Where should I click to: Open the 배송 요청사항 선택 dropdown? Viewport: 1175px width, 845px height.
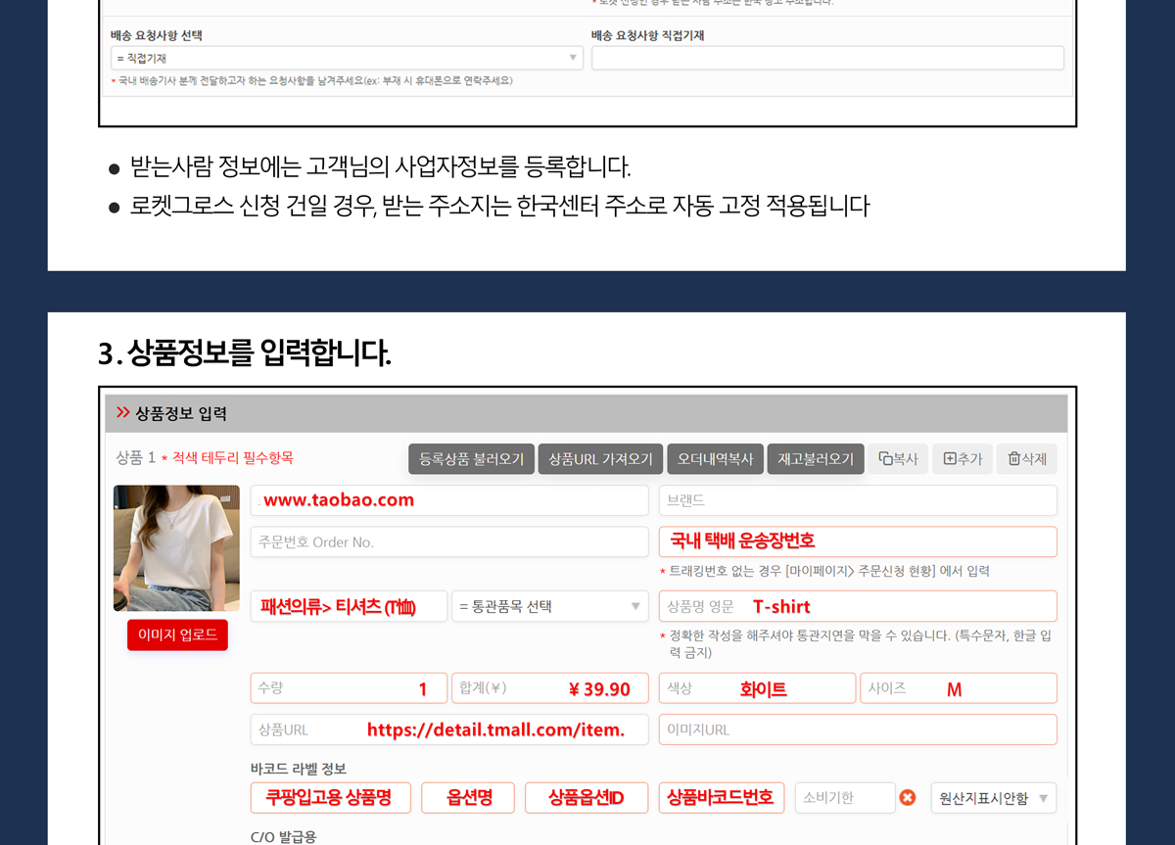tap(347, 58)
